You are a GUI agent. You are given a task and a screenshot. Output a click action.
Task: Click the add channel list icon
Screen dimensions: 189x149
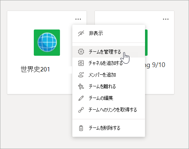tap(81, 63)
